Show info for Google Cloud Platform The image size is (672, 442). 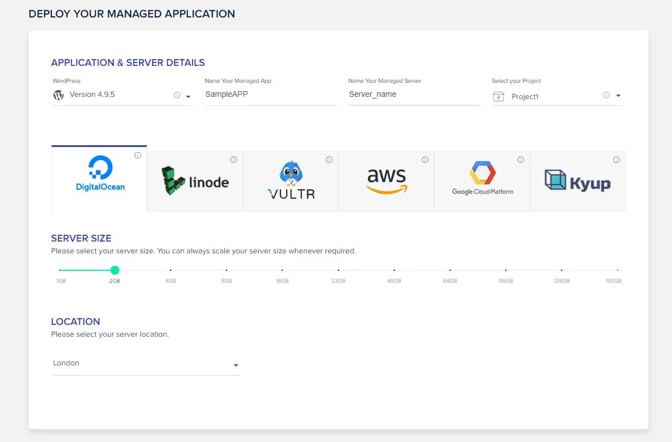[520, 160]
